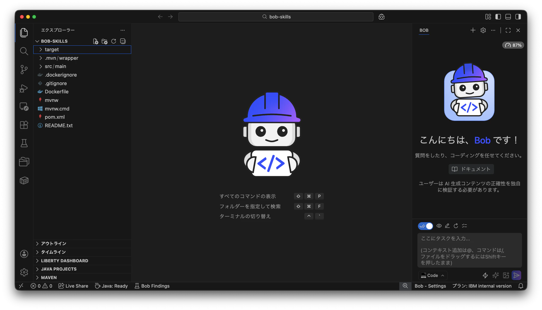
Task: Click the 87% context usage indicator
Action: 513,45
